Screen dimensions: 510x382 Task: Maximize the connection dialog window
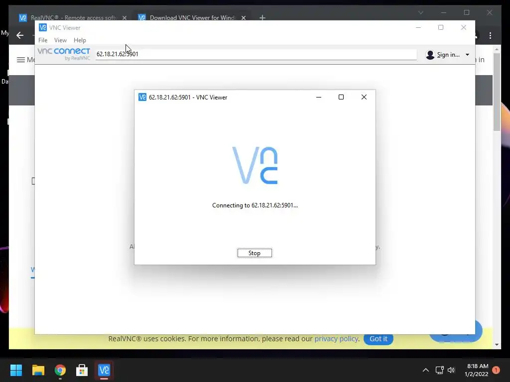pos(341,97)
